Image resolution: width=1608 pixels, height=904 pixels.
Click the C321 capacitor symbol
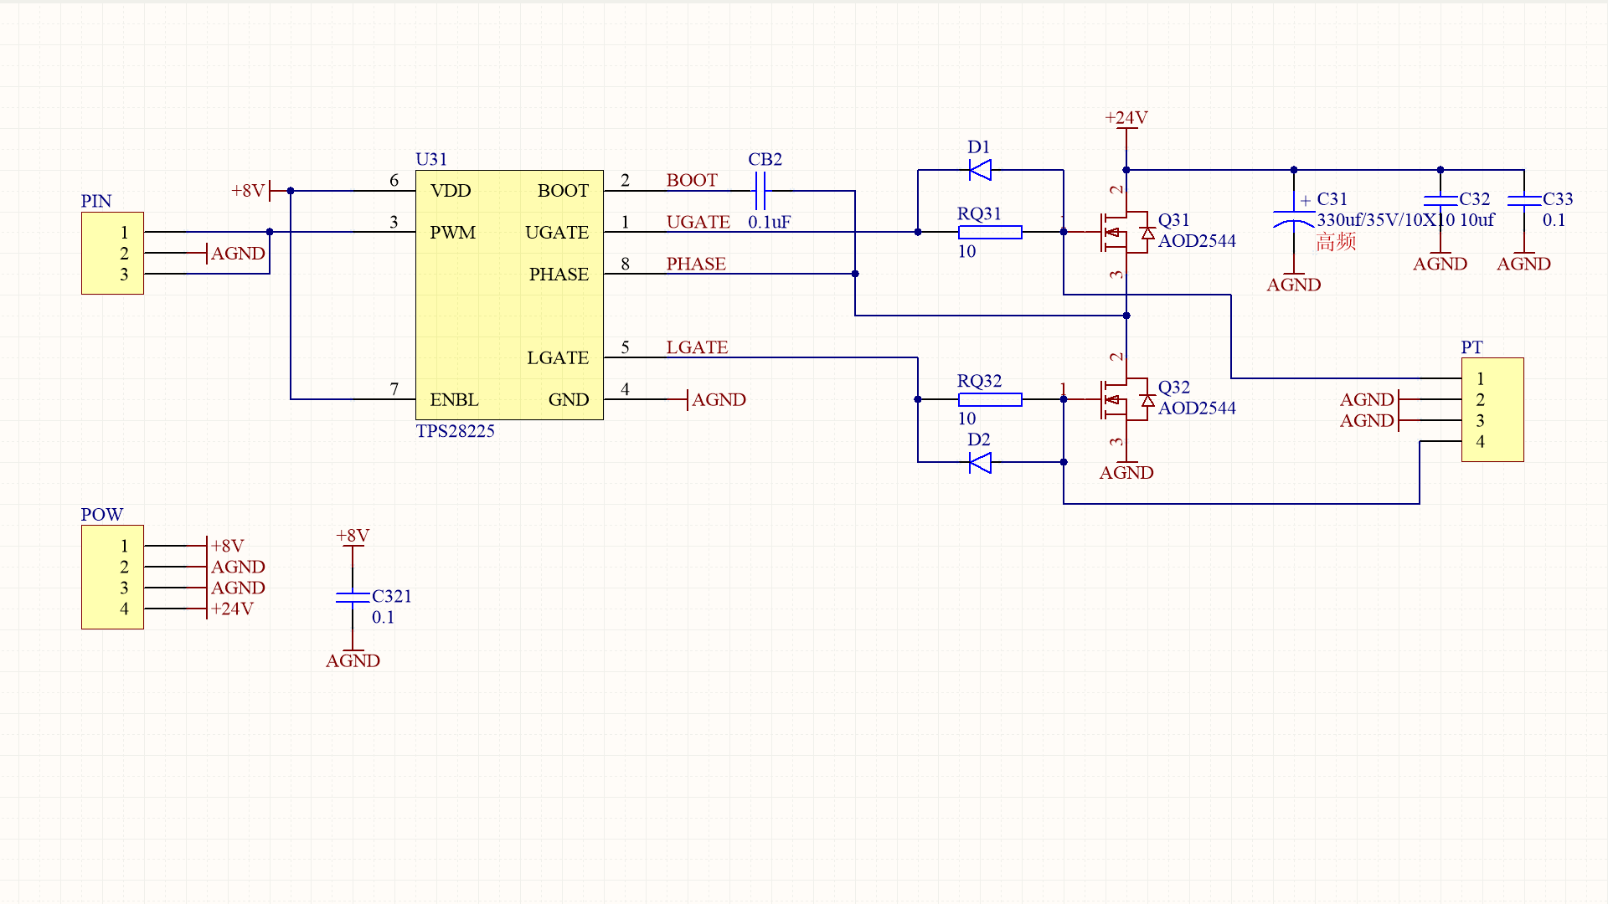(x=353, y=597)
